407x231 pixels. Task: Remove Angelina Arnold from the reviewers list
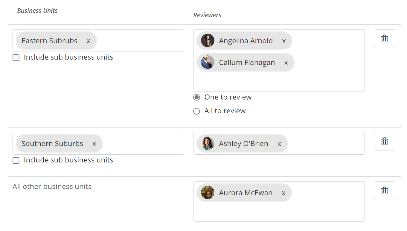click(x=283, y=41)
